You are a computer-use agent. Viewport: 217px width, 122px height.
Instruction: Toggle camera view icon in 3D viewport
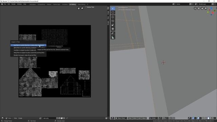point(199,8)
